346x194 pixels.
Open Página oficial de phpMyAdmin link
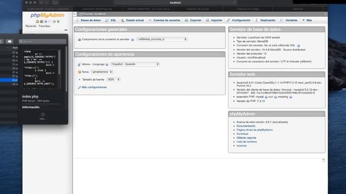pos(255,130)
